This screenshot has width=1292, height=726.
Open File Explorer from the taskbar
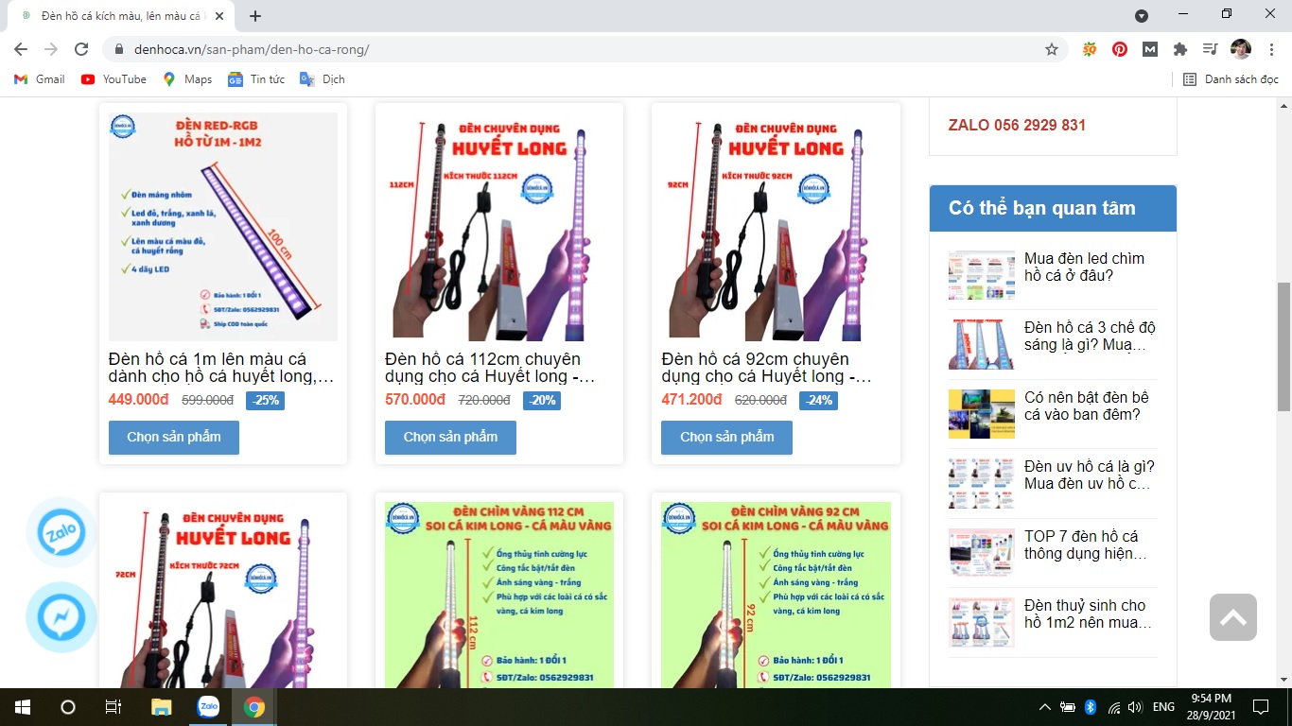coord(162,707)
